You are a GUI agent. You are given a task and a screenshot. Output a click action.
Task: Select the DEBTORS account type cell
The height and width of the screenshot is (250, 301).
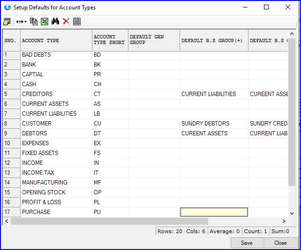(56, 133)
